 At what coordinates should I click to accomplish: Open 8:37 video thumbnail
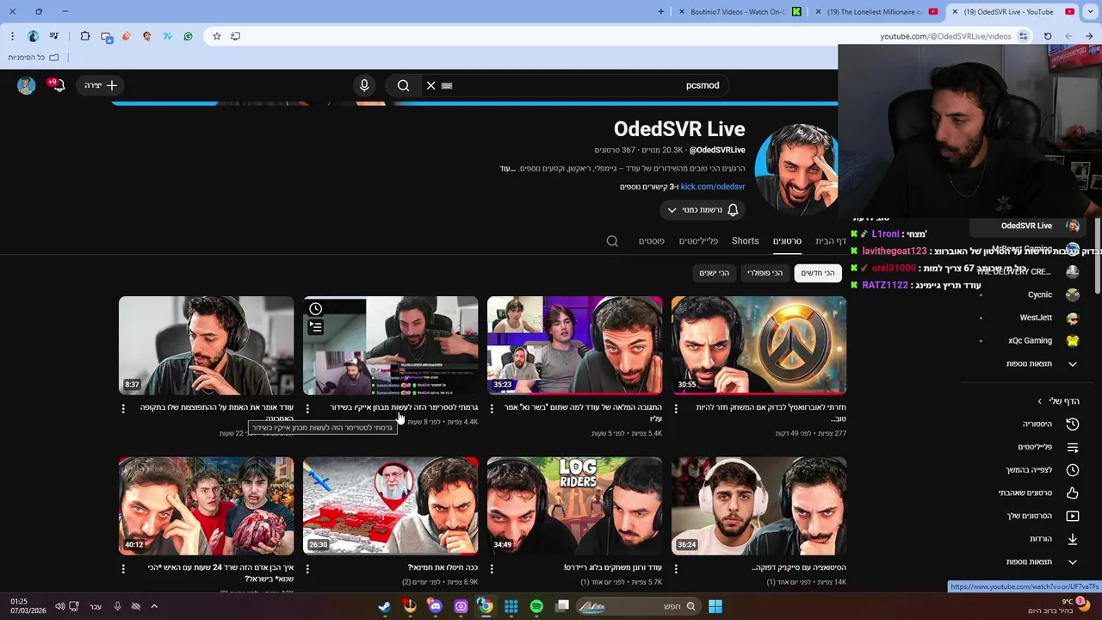[206, 345]
